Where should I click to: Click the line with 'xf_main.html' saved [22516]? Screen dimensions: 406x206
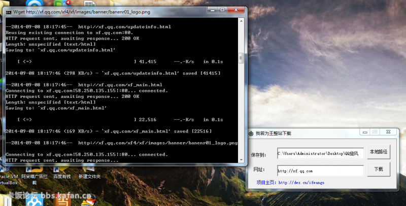pos(109,131)
